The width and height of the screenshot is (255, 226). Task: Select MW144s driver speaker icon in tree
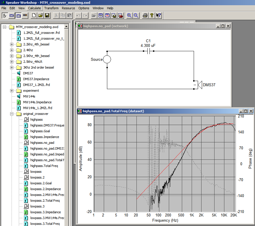pyautogui.click(x=19, y=96)
